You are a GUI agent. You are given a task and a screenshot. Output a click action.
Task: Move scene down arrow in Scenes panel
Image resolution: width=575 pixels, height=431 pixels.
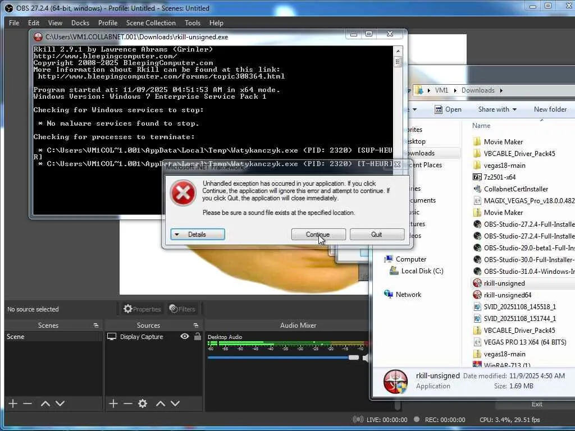tap(60, 404)
